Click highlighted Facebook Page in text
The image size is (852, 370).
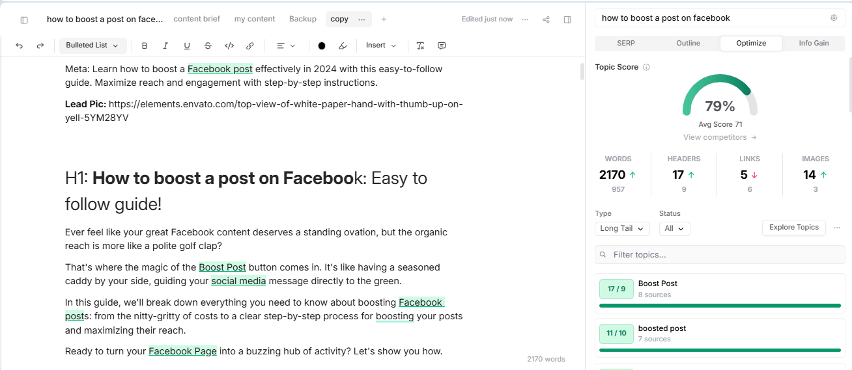182,351
